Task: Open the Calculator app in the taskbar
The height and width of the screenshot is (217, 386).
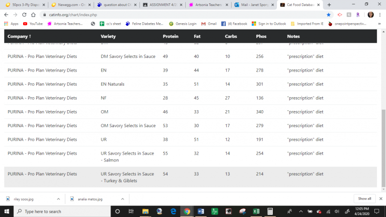Action: click(271, 211)
